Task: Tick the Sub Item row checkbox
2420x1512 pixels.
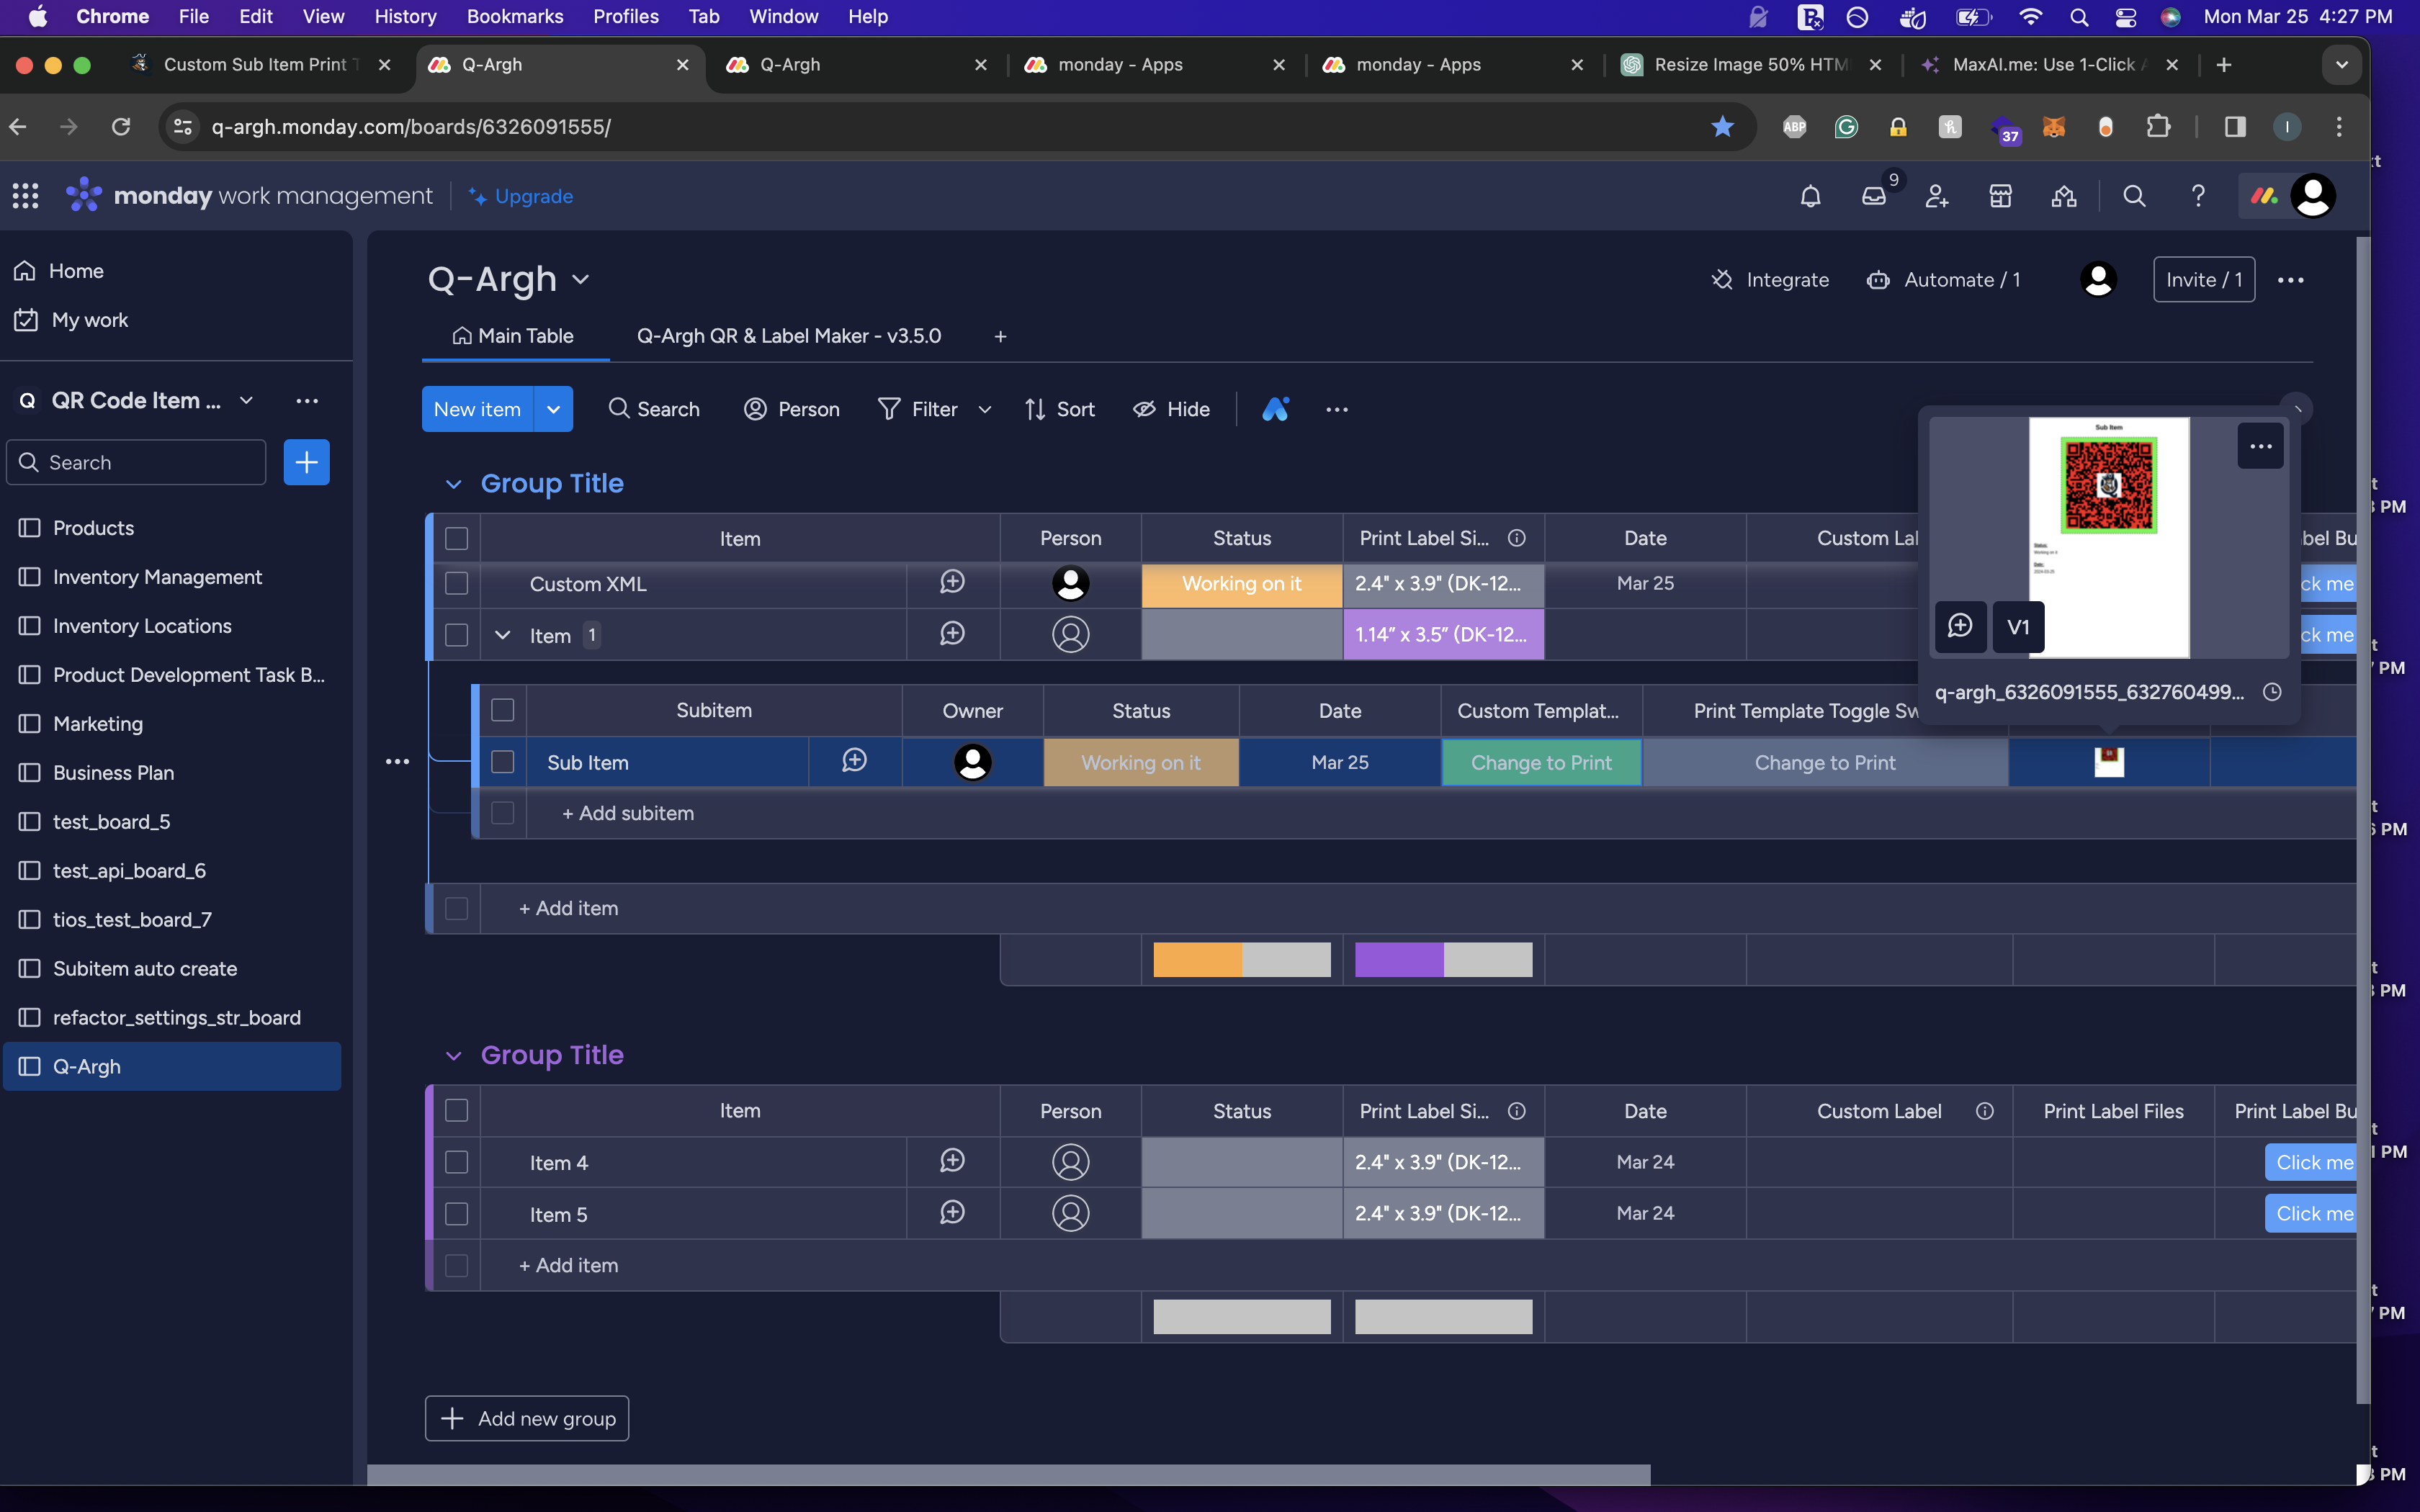Action: 503,762
